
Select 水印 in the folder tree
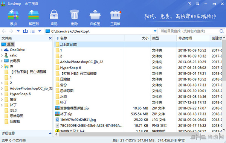pos(13,111)
